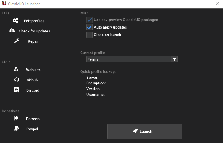Open the Discord link text
Image resolution: width=223 pixels, height=143 pixels.
tap(33, 90)
